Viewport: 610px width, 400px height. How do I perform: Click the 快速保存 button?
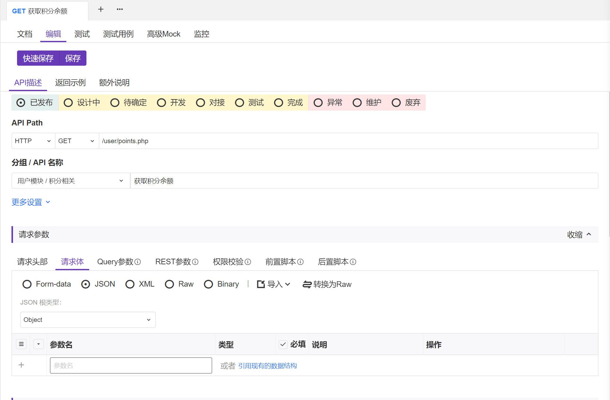tap(38, 58)
